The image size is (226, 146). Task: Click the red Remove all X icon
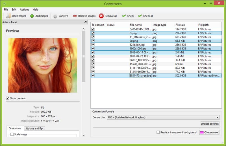click(101, 16)
